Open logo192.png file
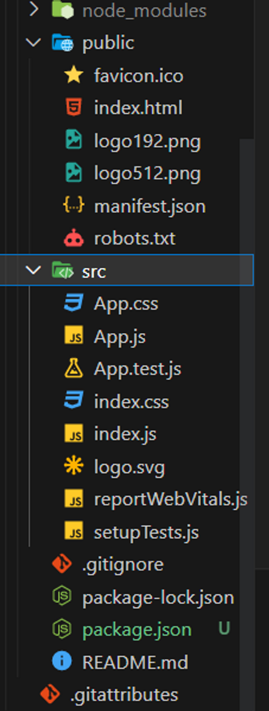 coord(148,142)
